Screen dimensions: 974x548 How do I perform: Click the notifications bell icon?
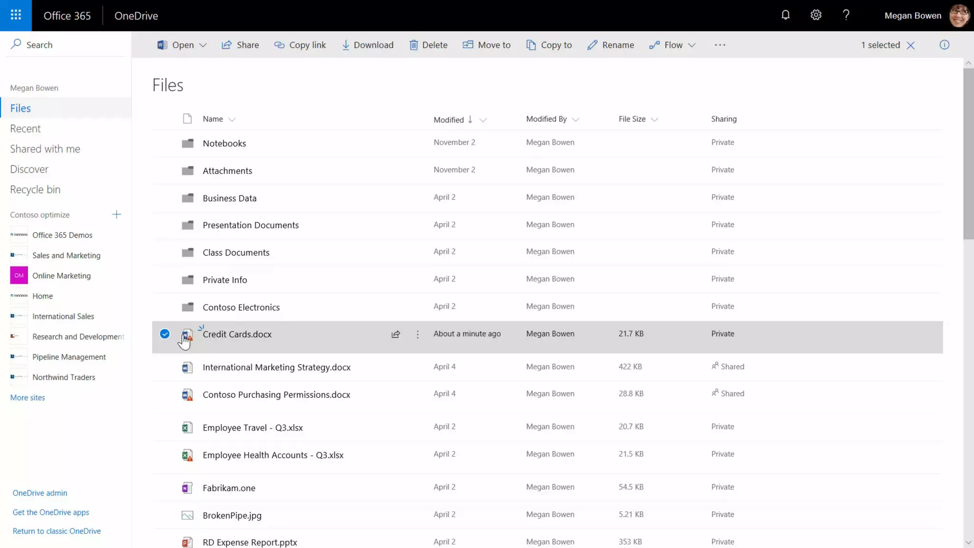click(x=785, y=15)
